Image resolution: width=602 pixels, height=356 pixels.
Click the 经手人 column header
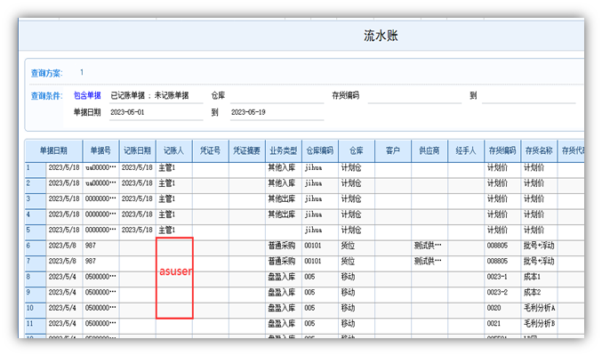click(x=466, y=150)
